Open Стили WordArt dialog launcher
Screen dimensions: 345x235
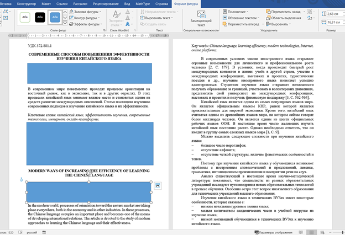coord(135,30)
